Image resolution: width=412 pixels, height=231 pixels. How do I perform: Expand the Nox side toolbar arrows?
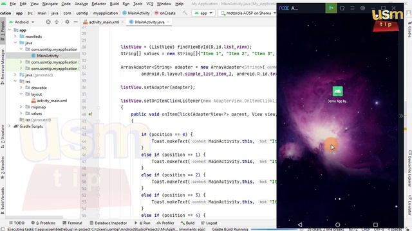click(401, 116)
